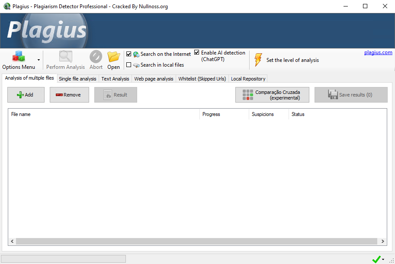Click the horizontal scrollbar right arrow
The width and height of the screenshot is (395, 264).
382,241
